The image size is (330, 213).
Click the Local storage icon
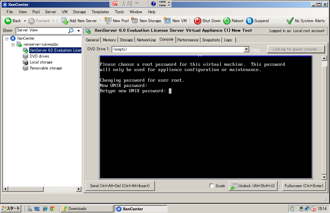pyautogui.click(x=25, y=62)
